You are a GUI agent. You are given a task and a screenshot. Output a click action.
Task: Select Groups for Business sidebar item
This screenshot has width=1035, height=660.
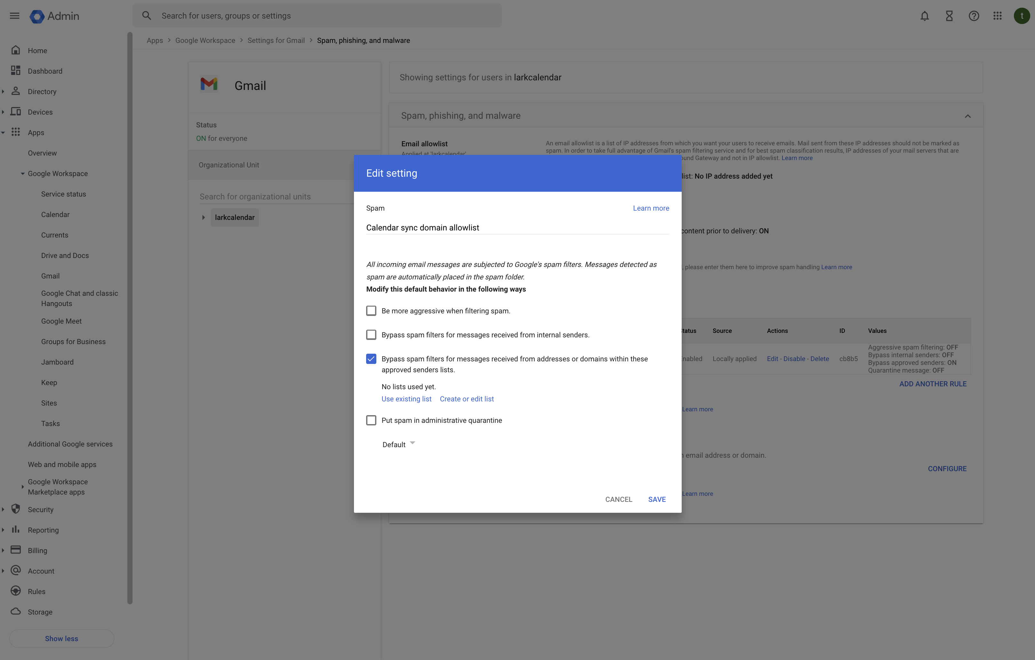73,342
